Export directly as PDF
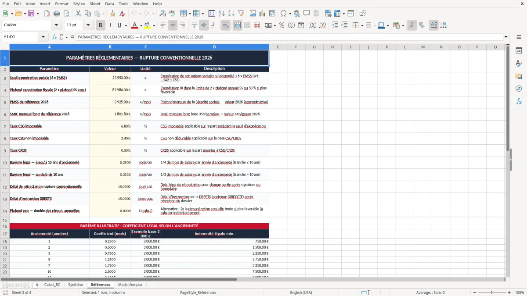 47,14
